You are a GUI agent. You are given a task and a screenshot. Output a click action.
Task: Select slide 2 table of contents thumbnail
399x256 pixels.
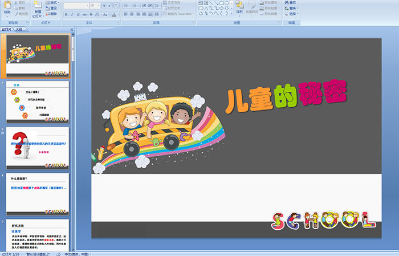click(x=38, y=102)
